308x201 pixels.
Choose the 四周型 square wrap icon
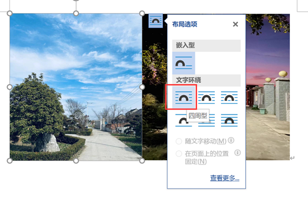tap(184, 97)
